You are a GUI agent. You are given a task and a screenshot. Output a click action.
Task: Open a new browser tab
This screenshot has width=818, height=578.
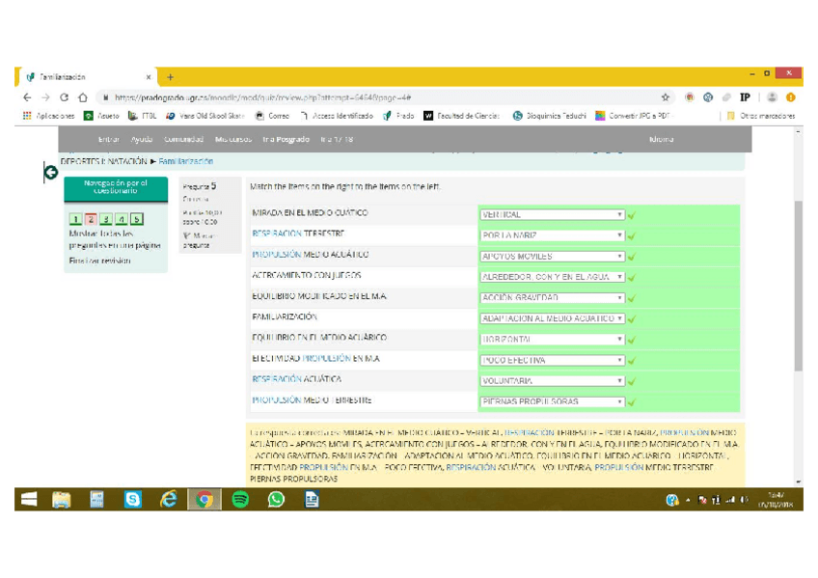coord(171,77)
